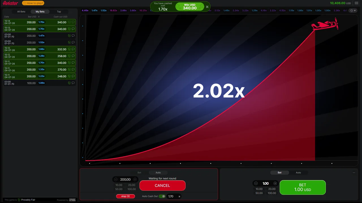Open the 4.40x round in multiplier history
The image size is (362, 203).
tap(85, 10)
